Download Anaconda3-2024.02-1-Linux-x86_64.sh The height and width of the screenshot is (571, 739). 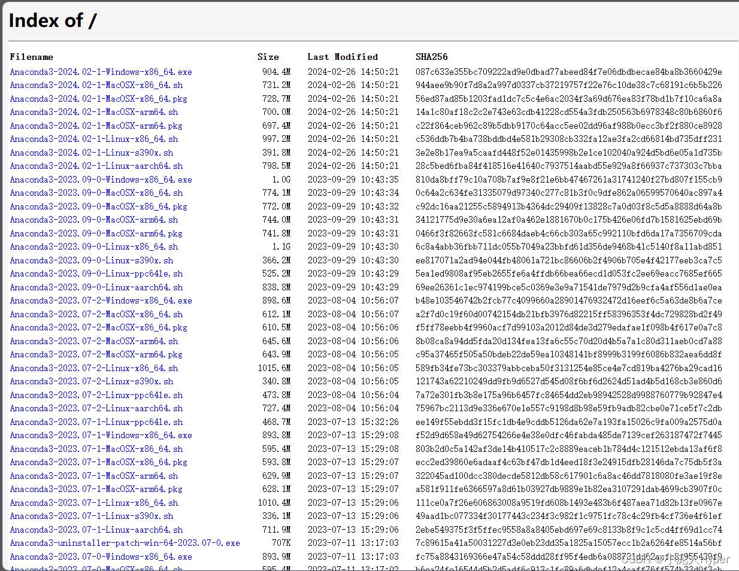(x=93, y=139)
